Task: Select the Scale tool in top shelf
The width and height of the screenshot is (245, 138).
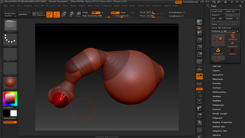Action: [x=71, y=14]
